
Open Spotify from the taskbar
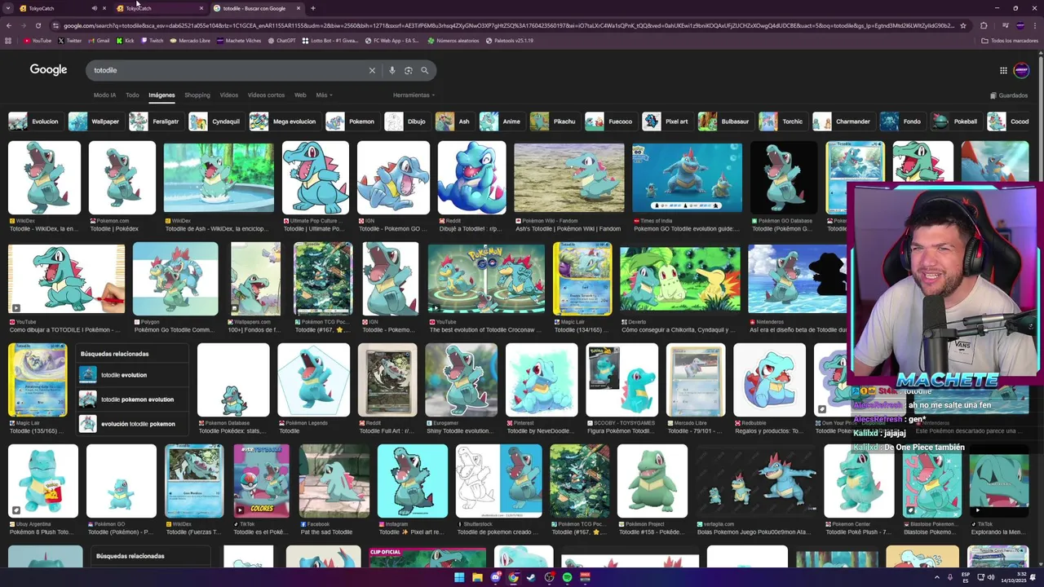567,577
